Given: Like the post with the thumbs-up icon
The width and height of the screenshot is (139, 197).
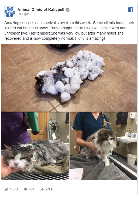Looking at the screenshot, I should tap(7, 189).
